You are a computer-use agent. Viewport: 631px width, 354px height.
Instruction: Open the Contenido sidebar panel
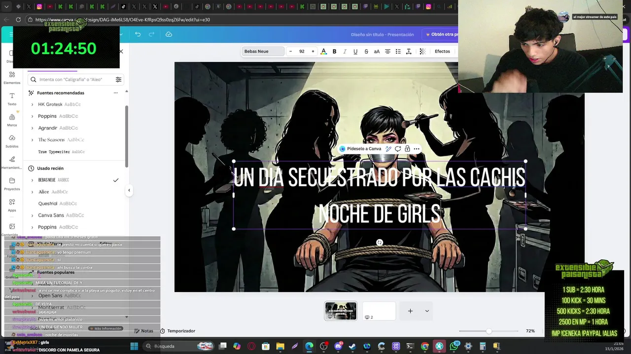click(x=11, y=229)
